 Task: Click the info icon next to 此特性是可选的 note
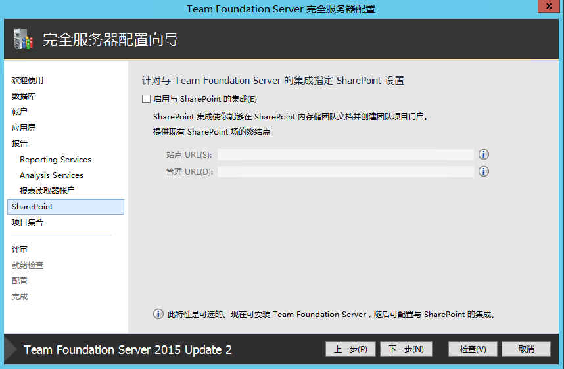pos(158,314)
